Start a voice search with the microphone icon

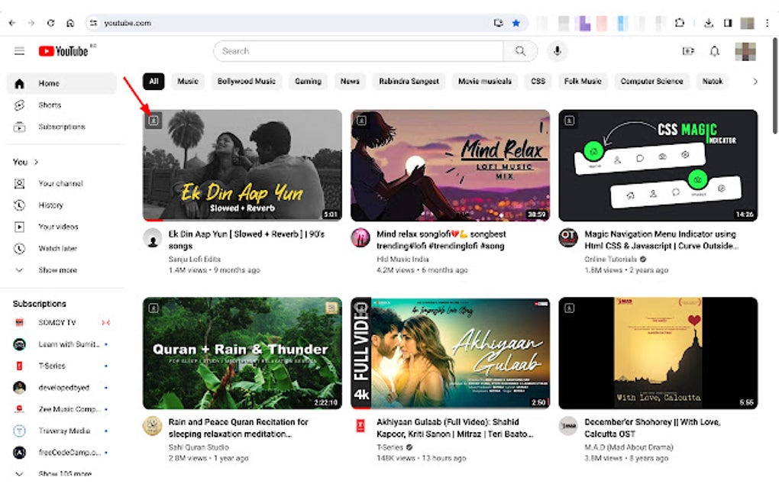point(557,50)
